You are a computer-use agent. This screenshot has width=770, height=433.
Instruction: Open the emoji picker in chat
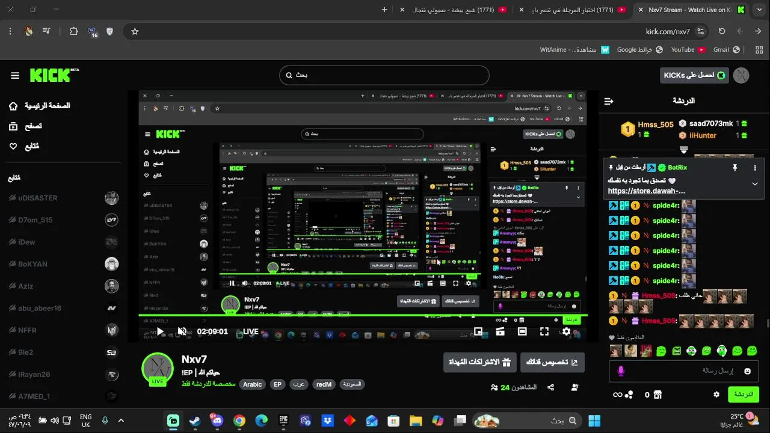748,371
